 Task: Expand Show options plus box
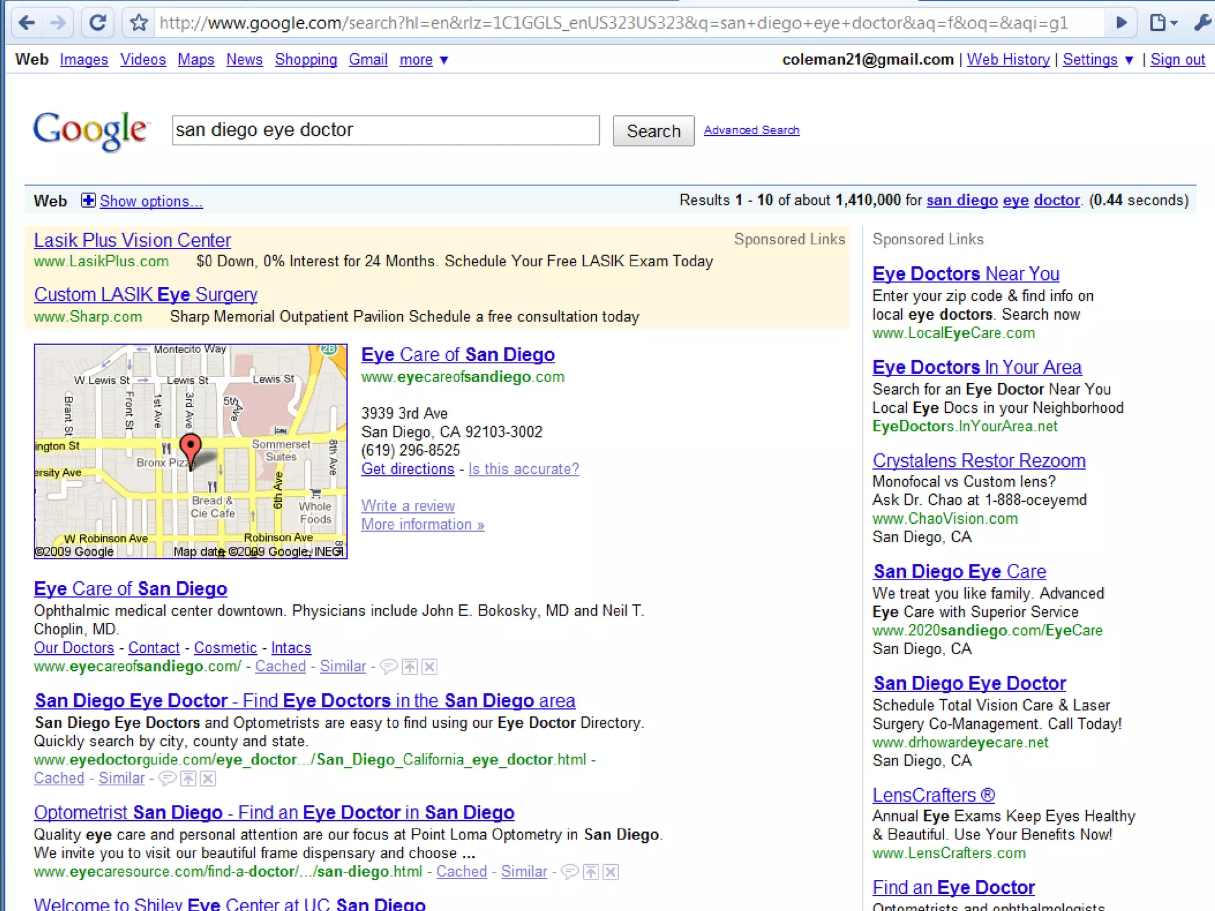[x=88, y=200]
